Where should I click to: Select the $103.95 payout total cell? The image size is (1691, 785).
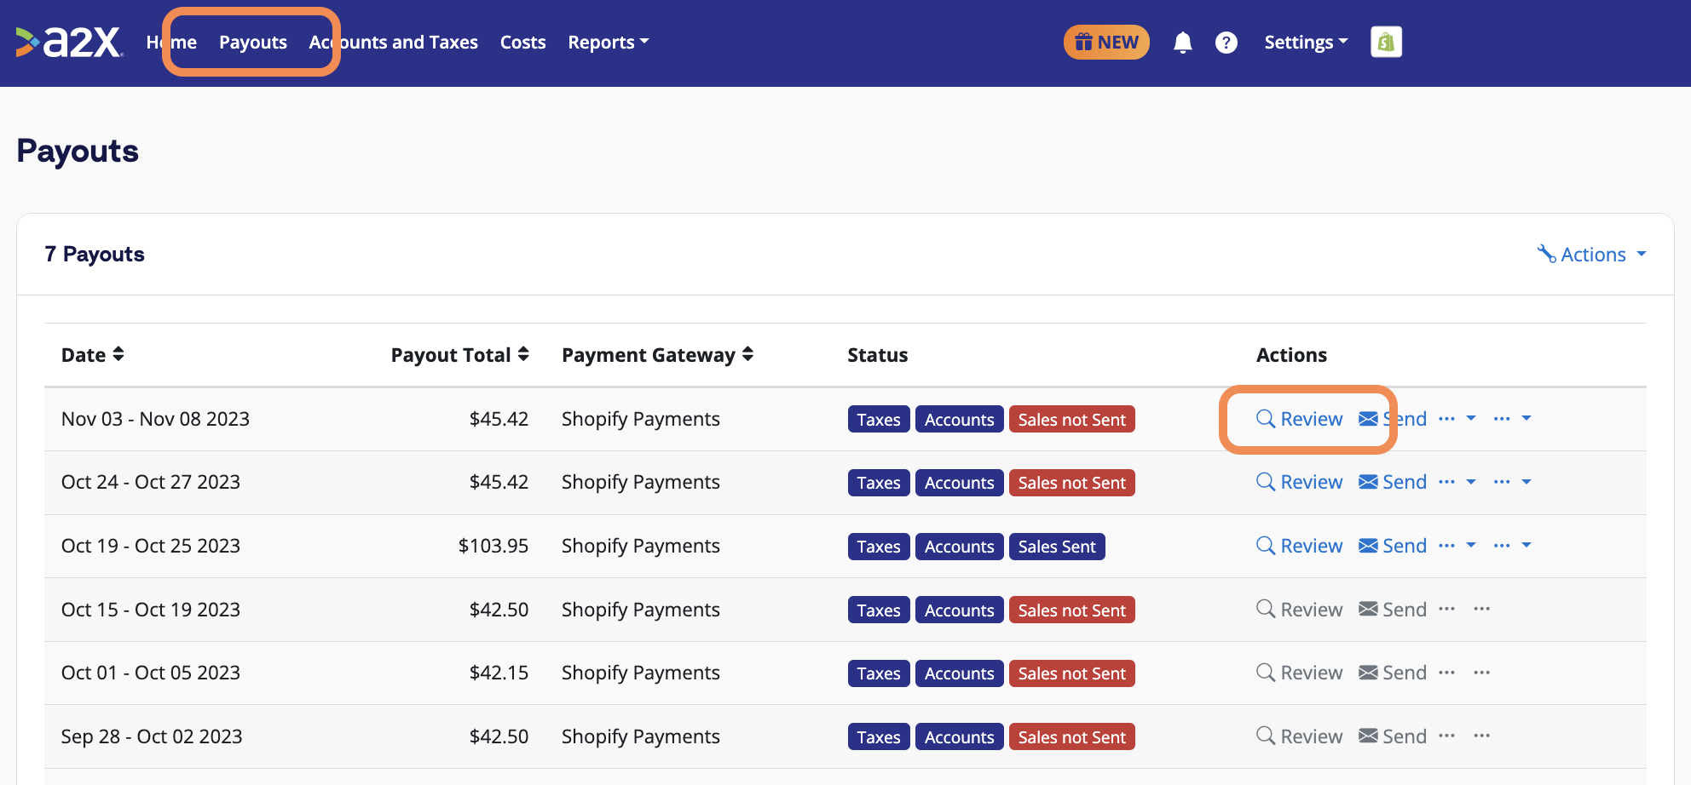[x=493, y=546]
